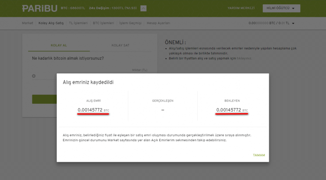This screenshot has width=326, height=180.
Task: Click the 24s Değişim : 1300TL text
Action: tap(113, 8)
